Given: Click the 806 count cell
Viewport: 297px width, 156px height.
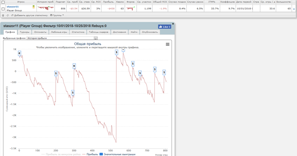Looking at the screenshot, I should [60, 8].
